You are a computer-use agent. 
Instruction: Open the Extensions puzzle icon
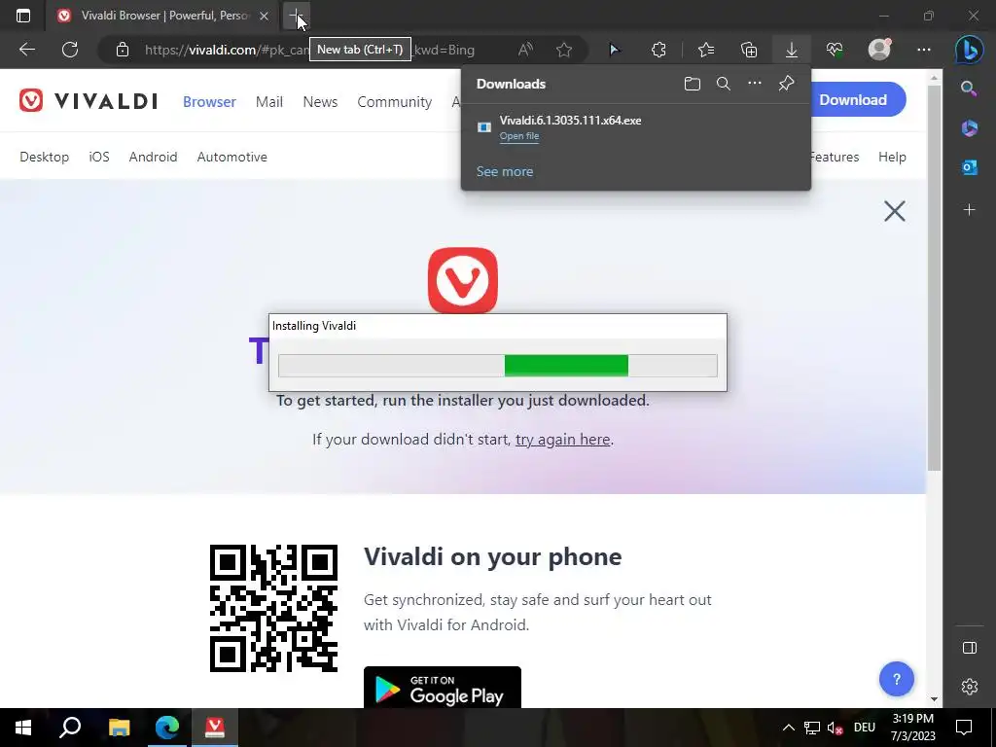[658, 50]
